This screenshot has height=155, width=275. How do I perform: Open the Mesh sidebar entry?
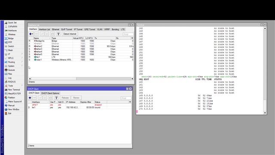(10, 50)
